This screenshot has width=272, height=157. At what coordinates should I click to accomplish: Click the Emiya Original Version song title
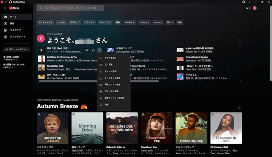pyautogui.click(x=197, y=57)
